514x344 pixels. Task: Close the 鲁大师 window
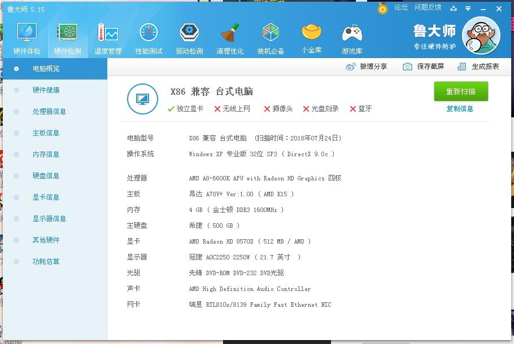pyautogui.click(x=499, y=9)
